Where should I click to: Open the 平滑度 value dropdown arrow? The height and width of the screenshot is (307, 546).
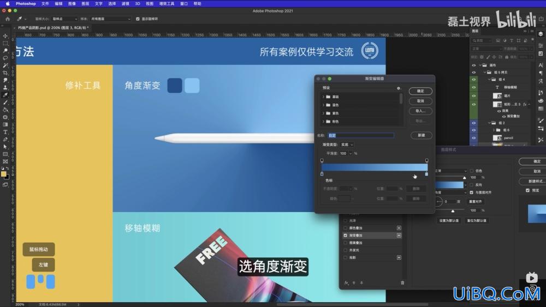[351, 153]
